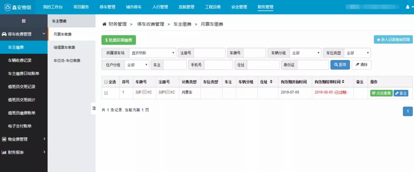The width and height of the screenshot is (414, 172).
Task: Collapse sidebar using the three-bar icon
Action: point(23,21)
